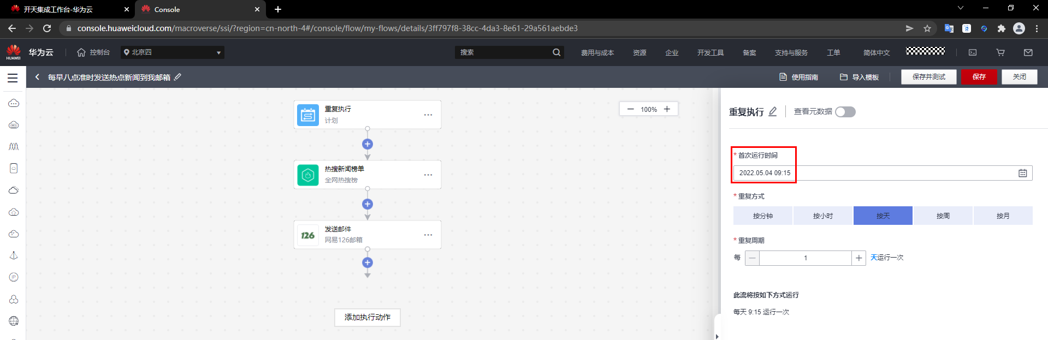Open more options for 重复执行 node
This screenshot has height=340, width=1048.
[x=428, y=115]
